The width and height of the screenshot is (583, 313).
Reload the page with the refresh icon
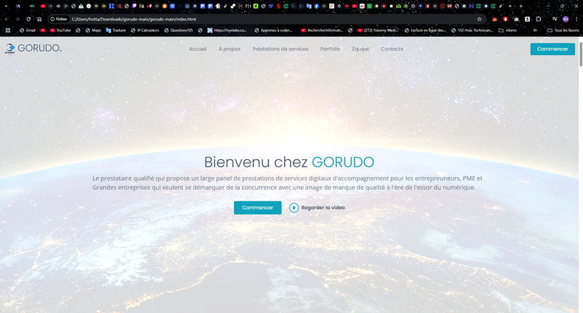pos(28,19)
